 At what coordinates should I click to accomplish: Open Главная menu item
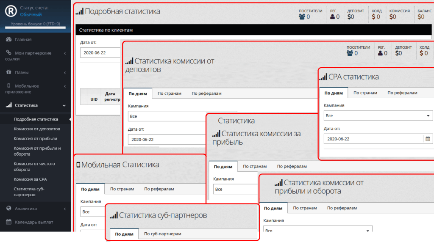23,39
